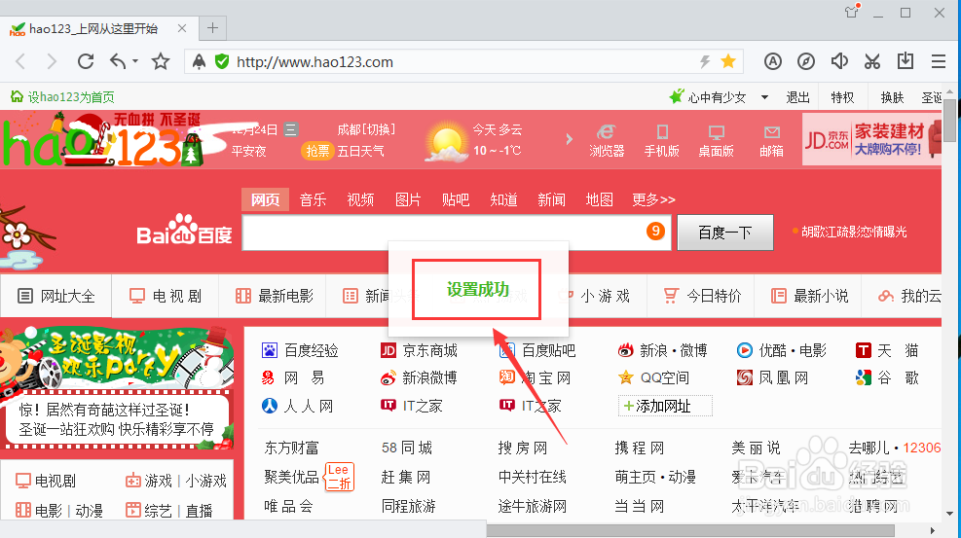Open the hamburger main menu
This screenshot has height=538, width=961.
click(939, 61)
